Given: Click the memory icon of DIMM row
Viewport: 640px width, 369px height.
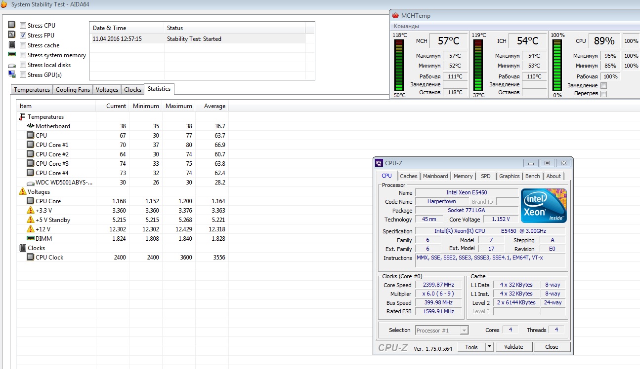Looking at the screenshot, I should 31,238.
